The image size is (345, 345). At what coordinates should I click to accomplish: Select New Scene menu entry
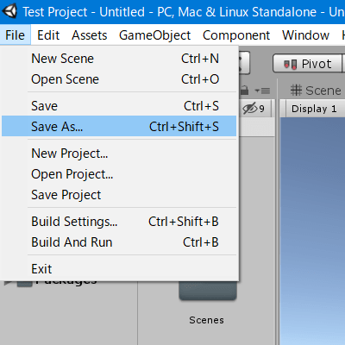click(x=119, y=59)
